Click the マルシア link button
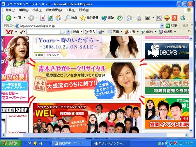The width and height of the screenshot is (196, 147). (x=53, y=55)
